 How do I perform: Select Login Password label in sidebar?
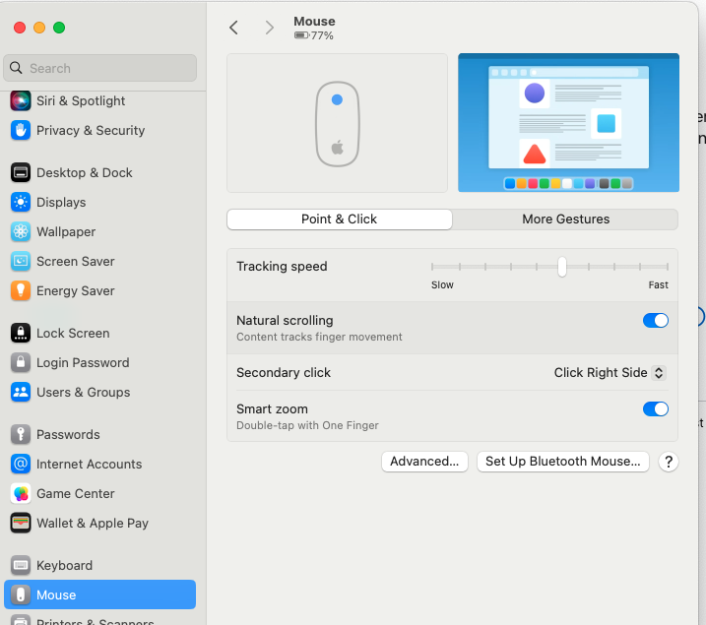coord(83,362)
